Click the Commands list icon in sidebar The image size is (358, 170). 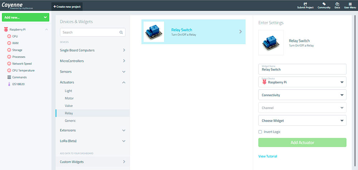[x=9, y=77]
